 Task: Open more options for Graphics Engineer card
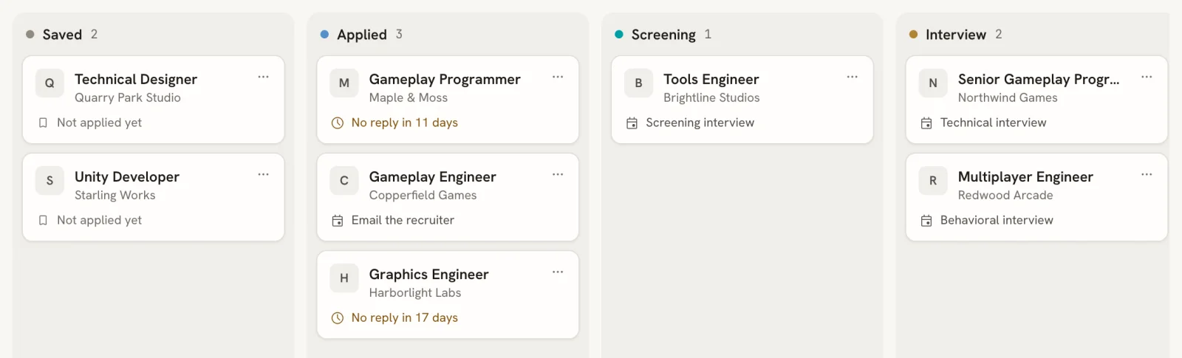point(558,272)
